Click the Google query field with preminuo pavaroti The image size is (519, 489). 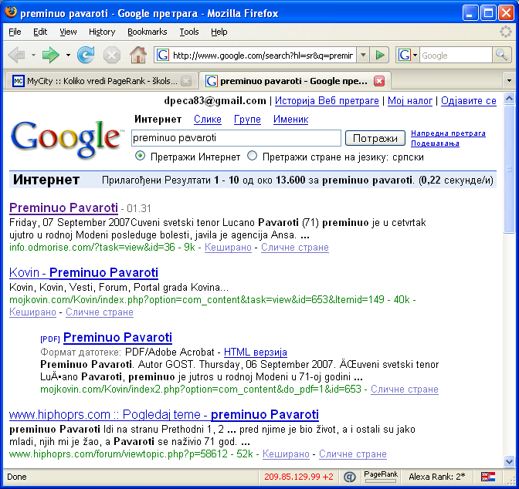pyautogui.click(x=236, y=138)
